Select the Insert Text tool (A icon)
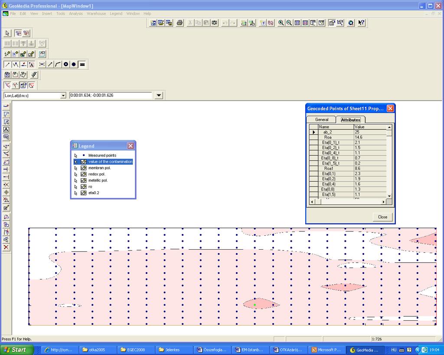The height and width of the screenshot is (355, 444). point(6,129)
